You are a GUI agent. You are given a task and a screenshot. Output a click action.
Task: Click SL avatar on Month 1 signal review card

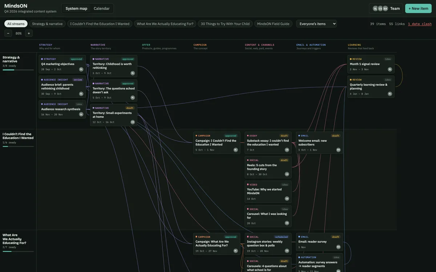[390, 69]
